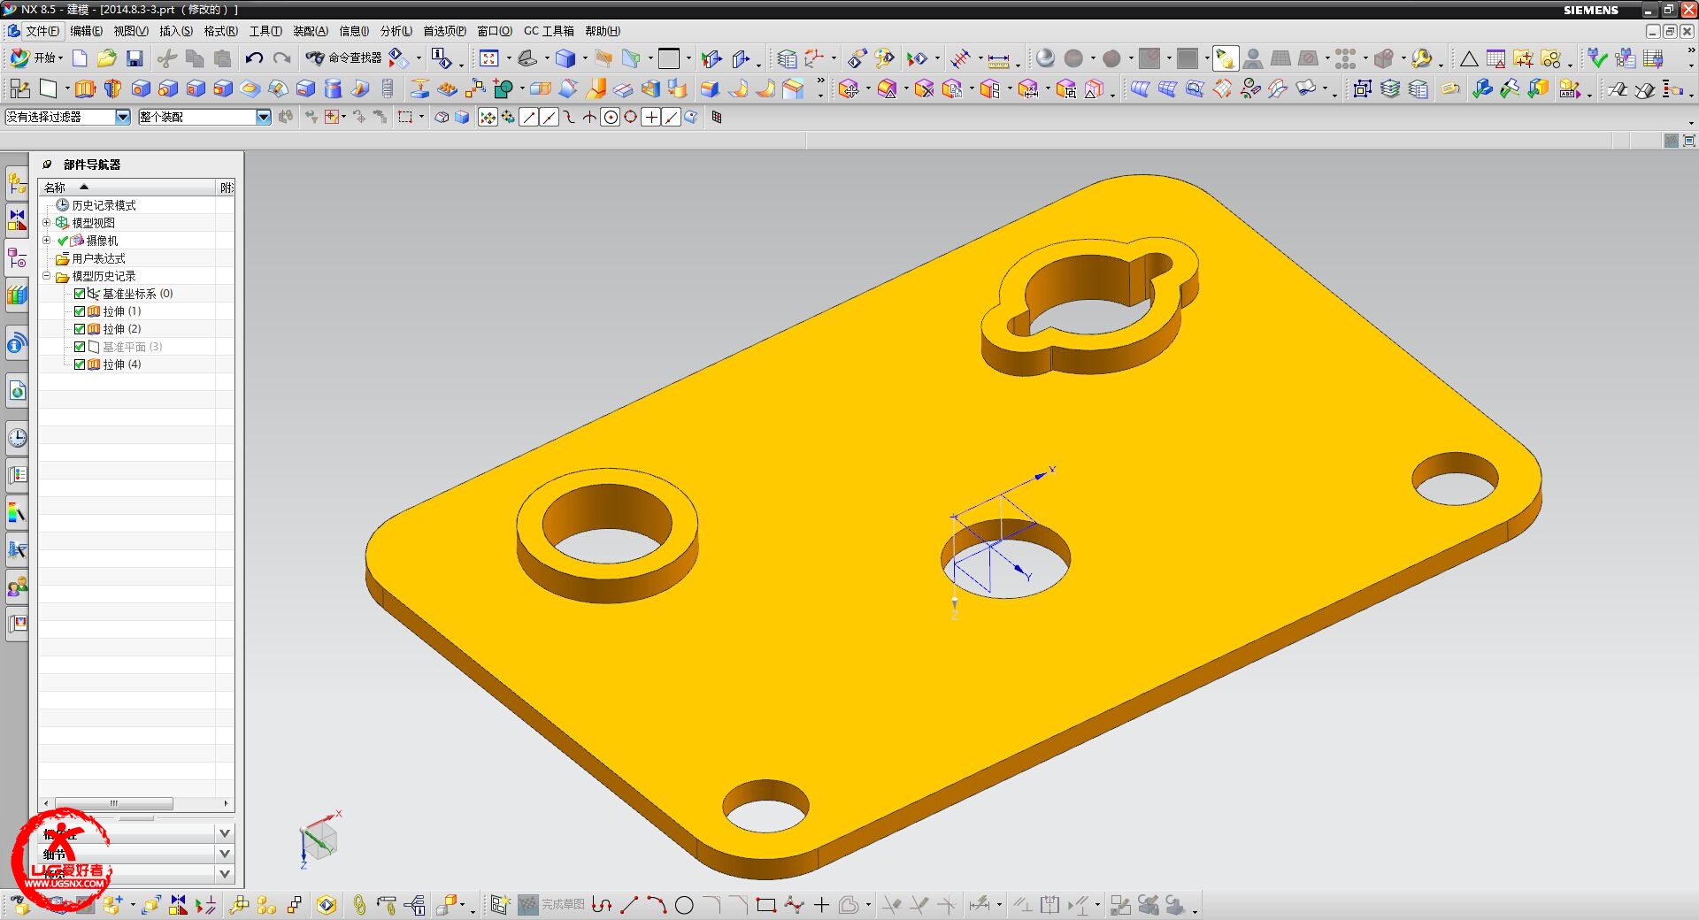Open the 开始 dropdown arrow
Screen dimensions: 1699x920
60,59
